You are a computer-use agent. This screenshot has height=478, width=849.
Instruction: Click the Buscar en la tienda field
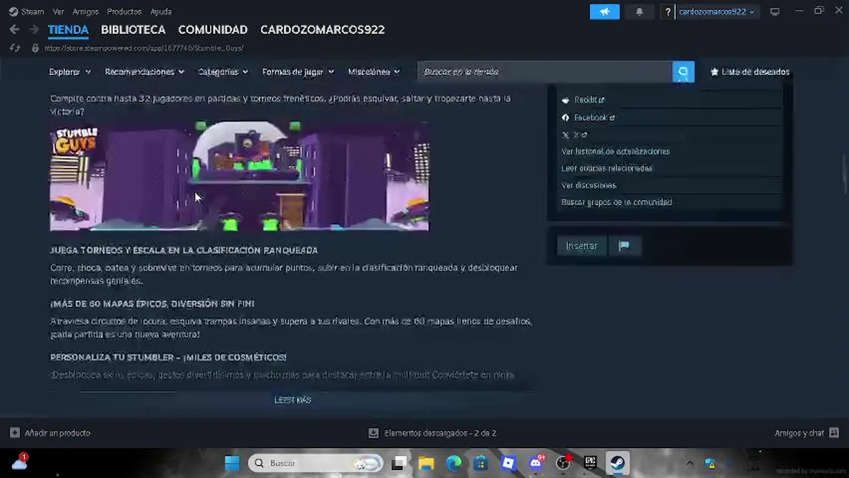[x=545, y=72]
